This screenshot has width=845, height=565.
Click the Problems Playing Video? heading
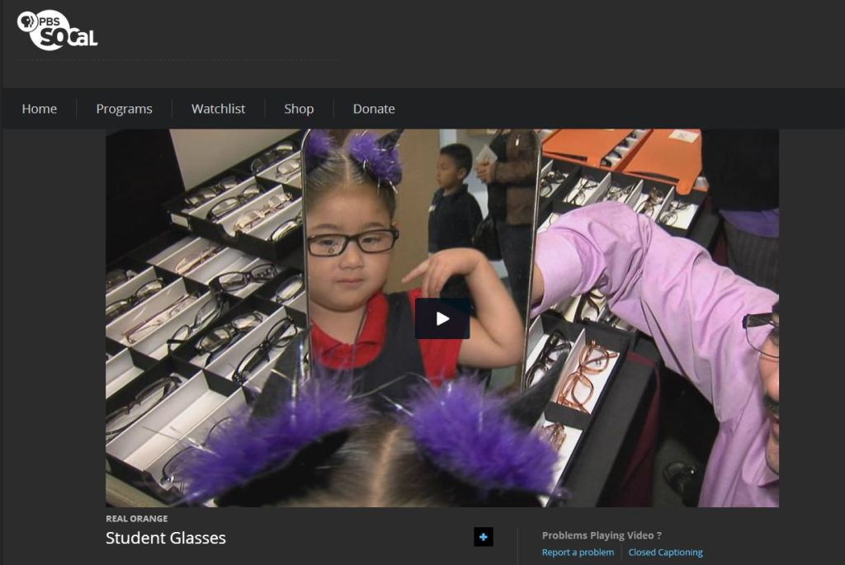(x=602, y=535)
